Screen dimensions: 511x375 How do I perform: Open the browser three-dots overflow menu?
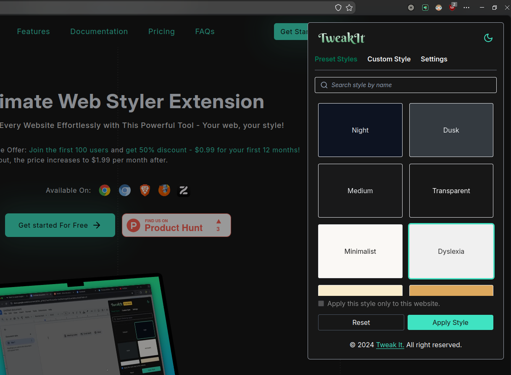coord(466,8)
